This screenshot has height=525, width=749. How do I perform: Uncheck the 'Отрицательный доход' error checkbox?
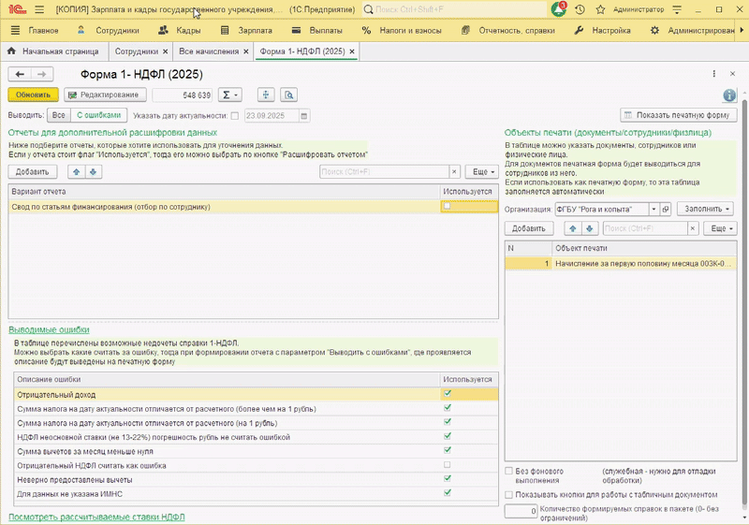[x=448, y=394]
